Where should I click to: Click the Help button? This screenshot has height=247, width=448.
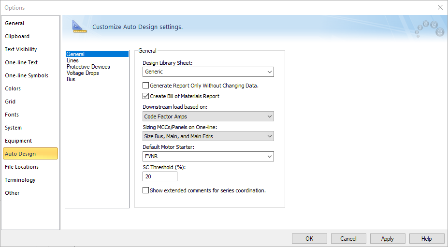click(426, 239)
